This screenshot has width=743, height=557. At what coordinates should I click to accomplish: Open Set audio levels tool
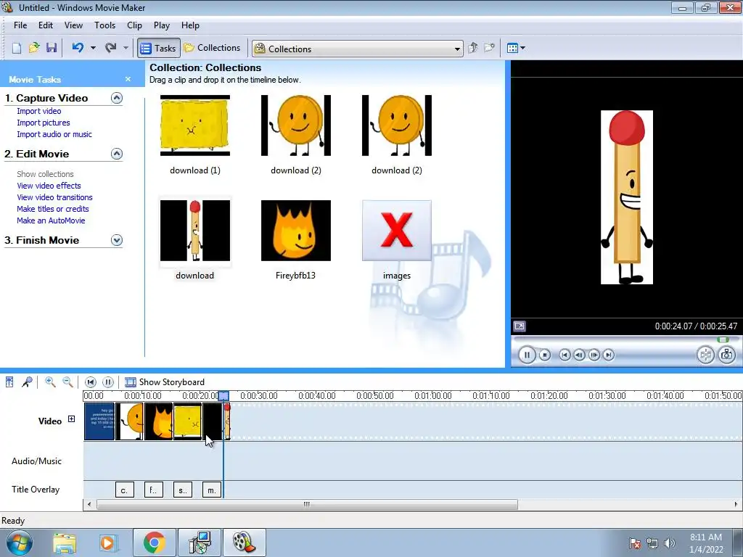[x=9, y=381]
